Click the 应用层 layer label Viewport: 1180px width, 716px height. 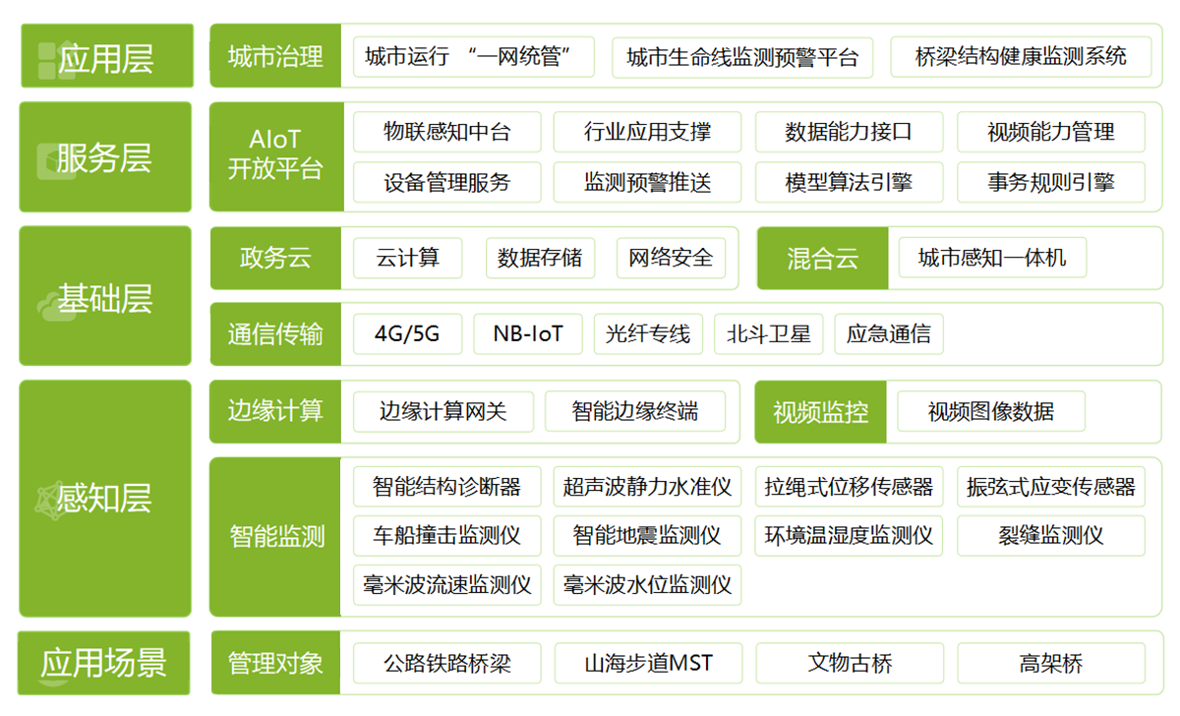(105, 56)
